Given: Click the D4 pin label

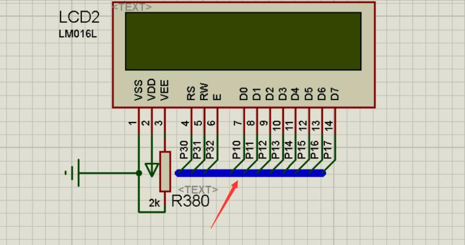Looking at the screenshot, I should pyautogui.click(x=295, y=94).
